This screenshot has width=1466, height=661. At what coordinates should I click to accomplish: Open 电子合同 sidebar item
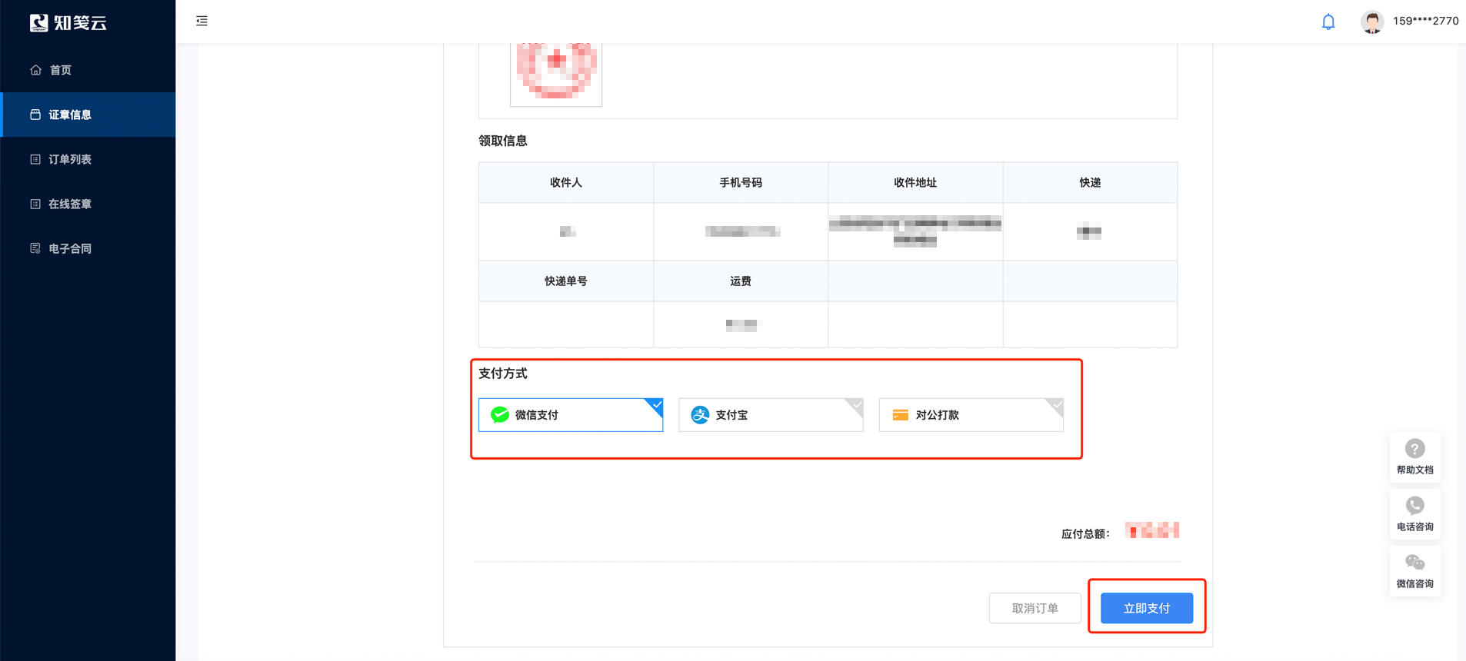[88, 248]
